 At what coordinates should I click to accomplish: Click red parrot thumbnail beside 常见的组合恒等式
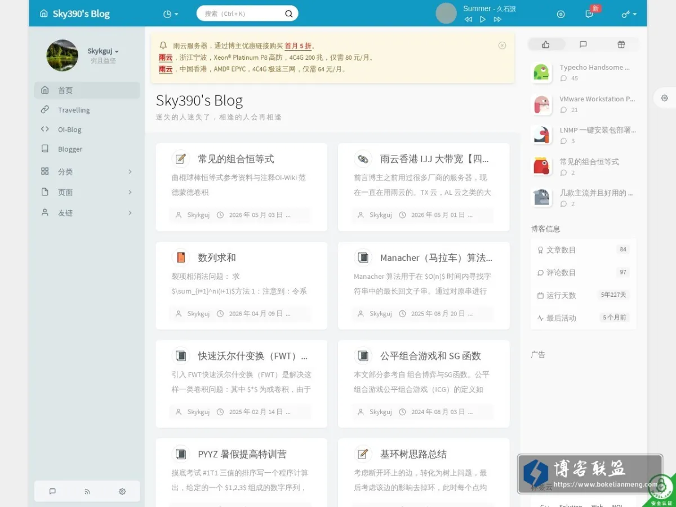541,166
